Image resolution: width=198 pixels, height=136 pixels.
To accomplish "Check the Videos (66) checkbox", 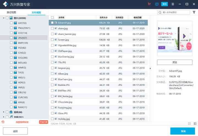I will coord(7,112).
